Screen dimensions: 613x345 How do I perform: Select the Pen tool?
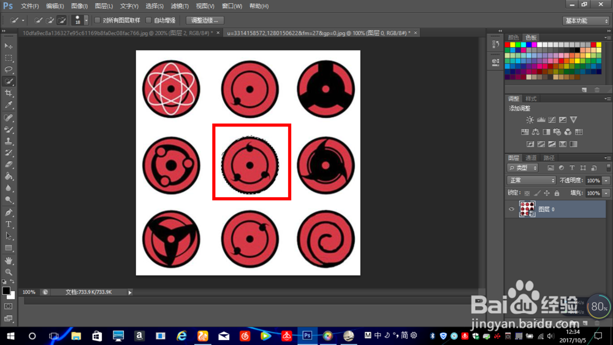coord(8,212)
